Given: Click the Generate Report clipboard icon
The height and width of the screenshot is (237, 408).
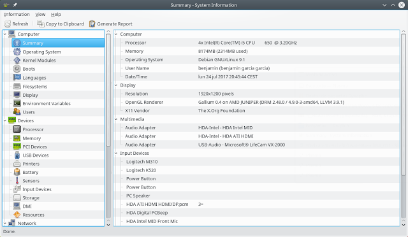Looking at the screenshot, I should 92,24.
